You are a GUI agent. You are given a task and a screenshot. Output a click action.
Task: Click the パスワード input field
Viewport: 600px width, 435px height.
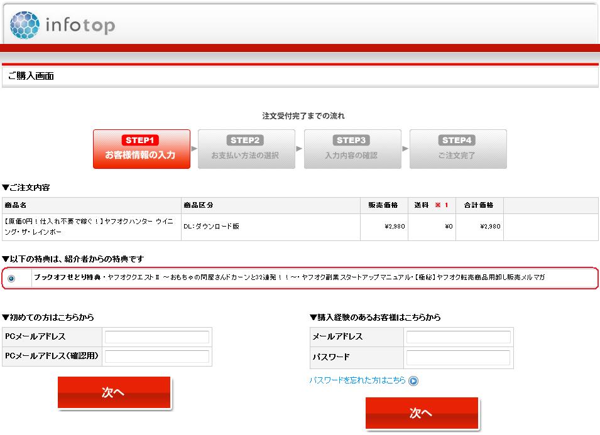point(458,357)
